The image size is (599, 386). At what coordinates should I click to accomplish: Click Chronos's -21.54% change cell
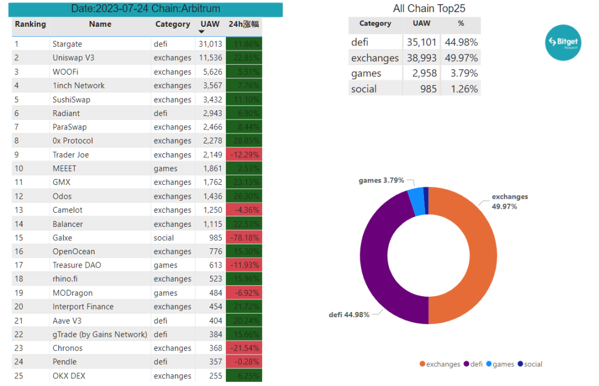coord(244,348)
